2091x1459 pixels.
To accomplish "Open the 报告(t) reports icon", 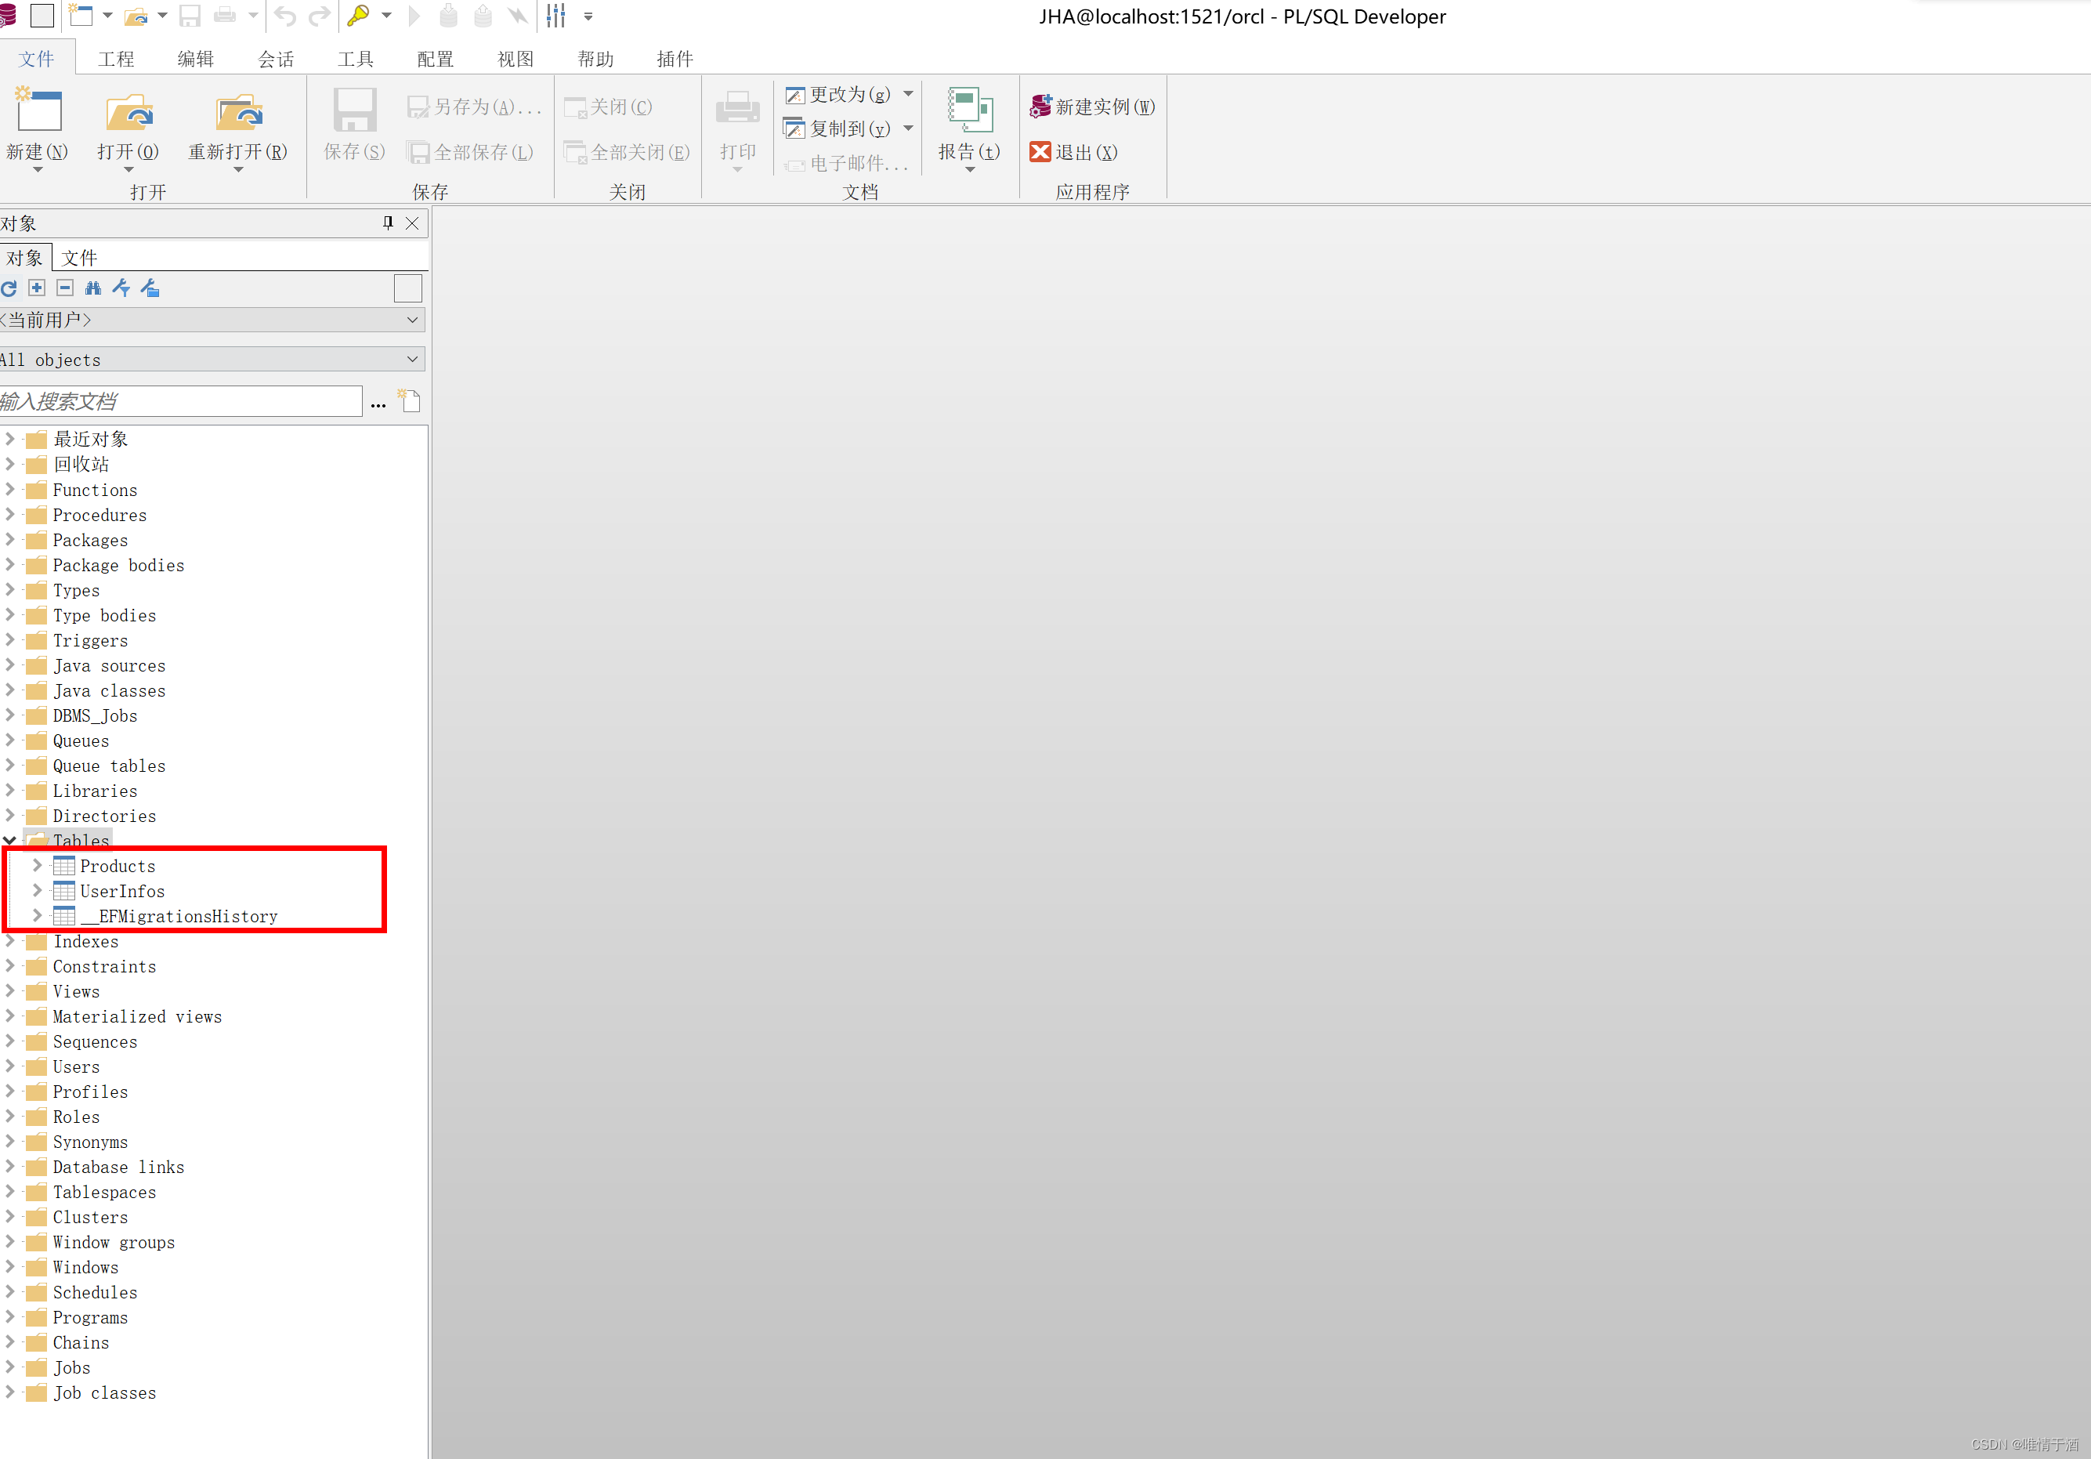I will 968,128.
